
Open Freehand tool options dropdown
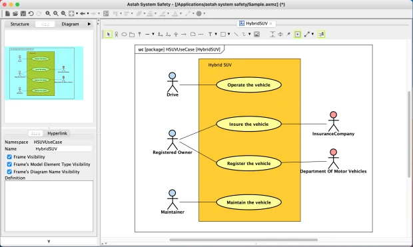click(x=249, y=34)
